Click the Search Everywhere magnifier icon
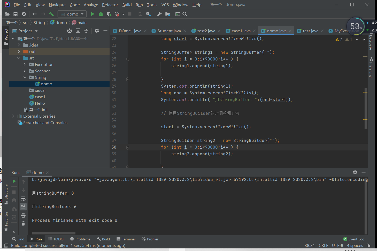 point(185,14)
